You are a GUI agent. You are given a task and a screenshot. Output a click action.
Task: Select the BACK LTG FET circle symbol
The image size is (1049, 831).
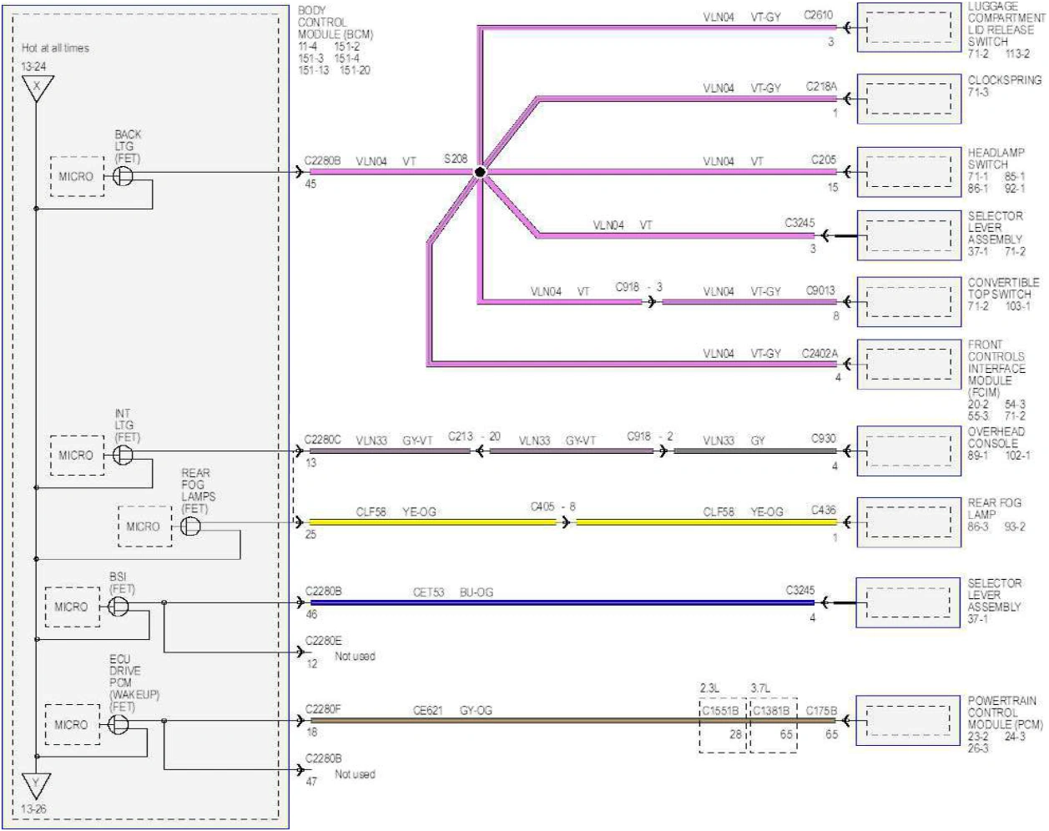tap(123, 176)
